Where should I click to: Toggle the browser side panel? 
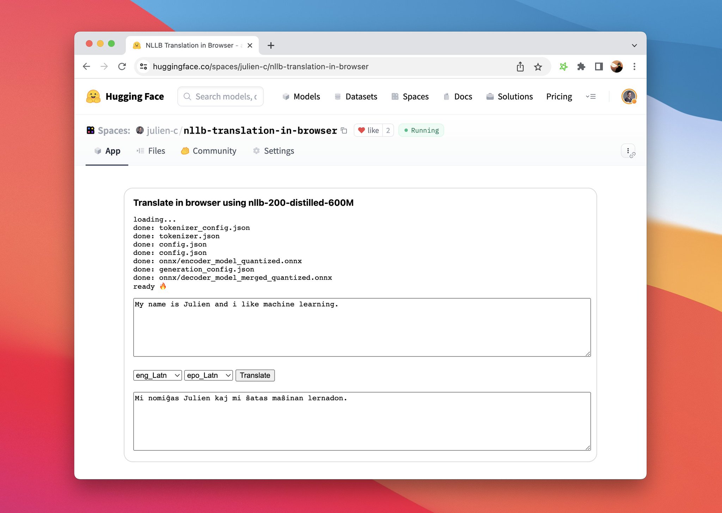599,67
